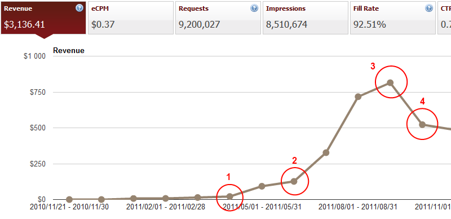451x219 pixels.
Task: Switch to the Requests metric tab
Action: coord(218,18)
